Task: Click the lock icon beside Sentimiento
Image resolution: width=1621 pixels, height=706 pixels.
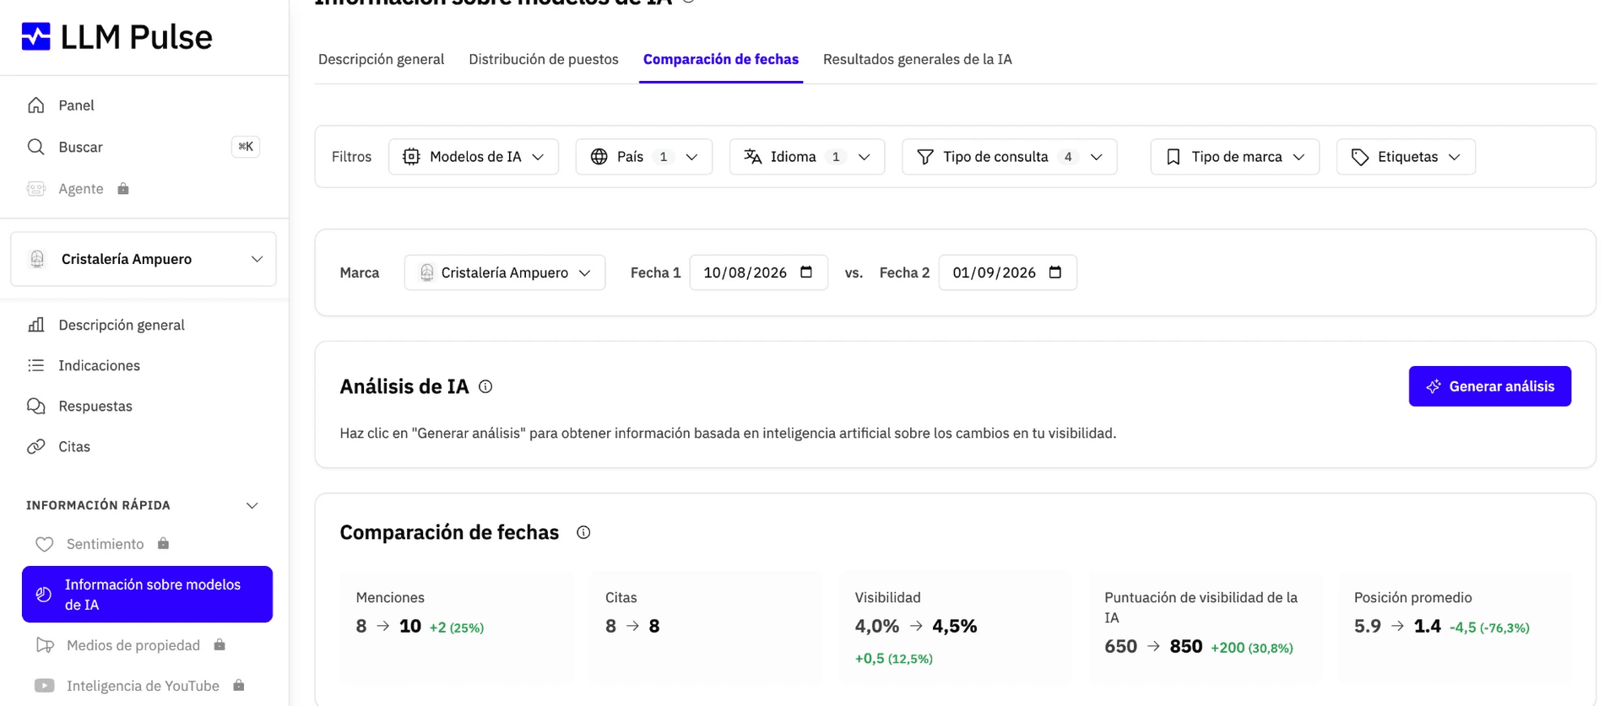Action: (164, 543)
